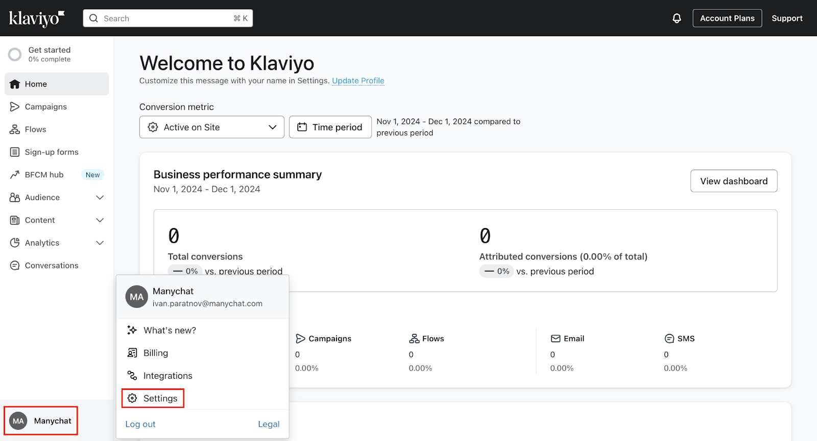
Task: Open Conversations in sidebar
Action: click(57, 265)
